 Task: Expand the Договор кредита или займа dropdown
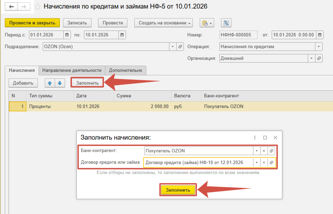point(256,162)
